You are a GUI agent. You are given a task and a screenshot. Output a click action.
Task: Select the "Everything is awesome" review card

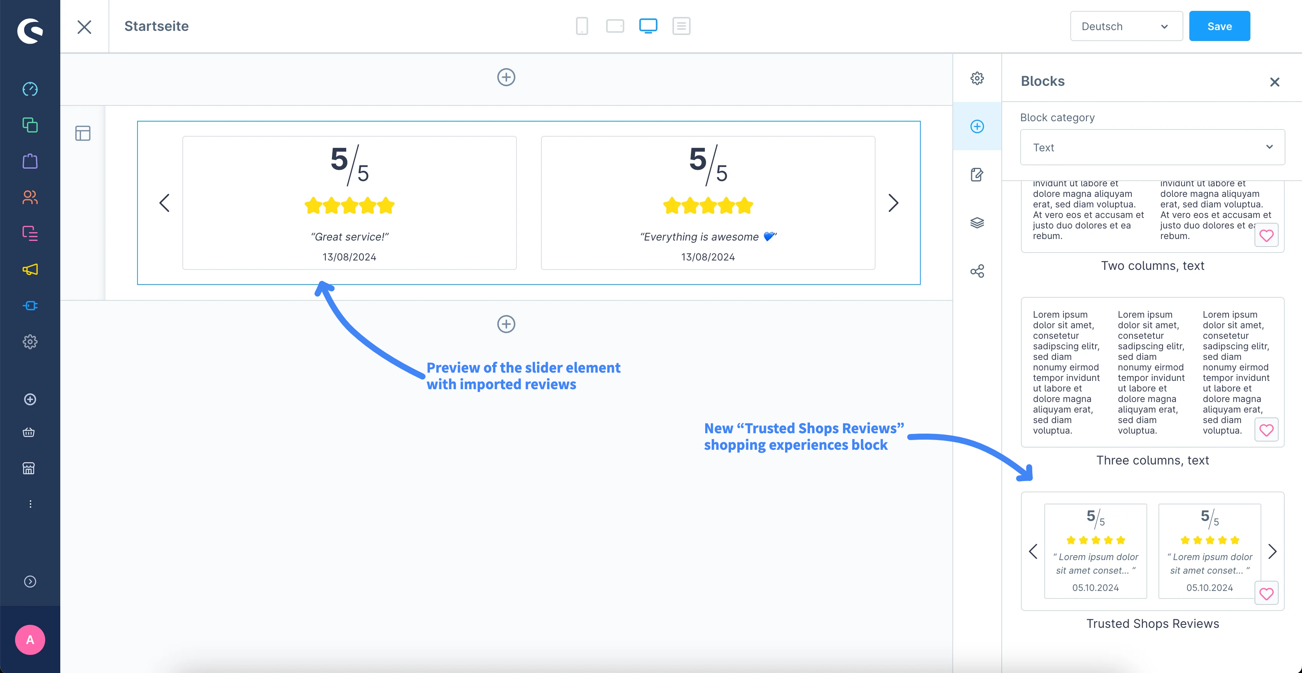(x=708, y=203)
